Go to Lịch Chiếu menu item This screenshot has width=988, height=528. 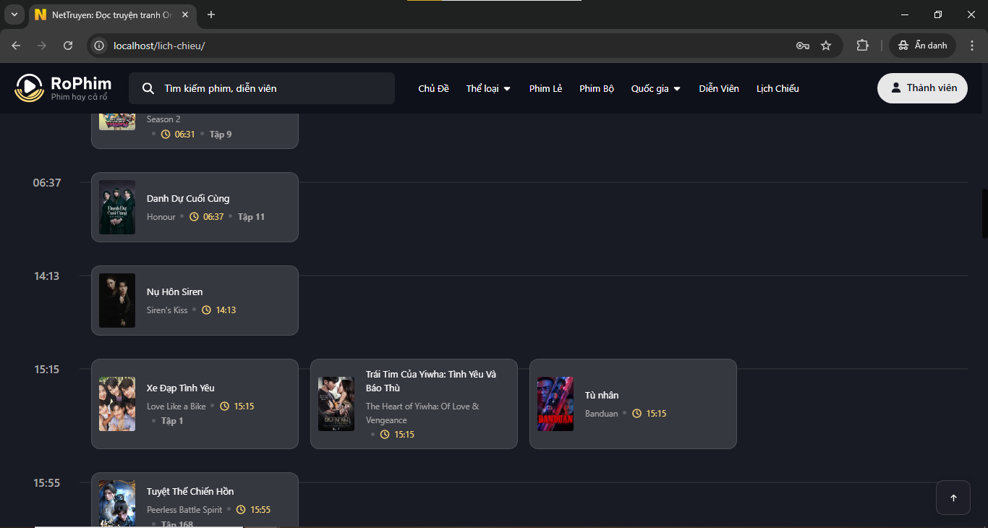tap(778, 88)
